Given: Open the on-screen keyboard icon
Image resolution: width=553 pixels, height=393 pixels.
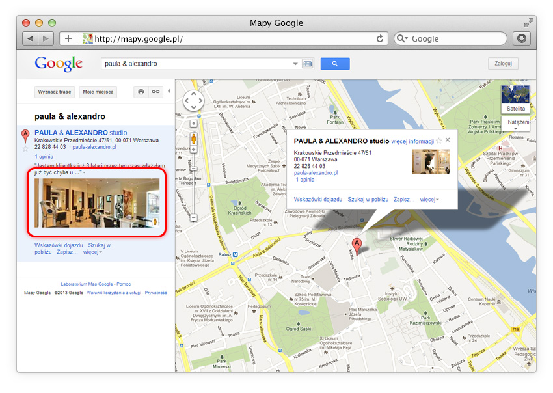Looking at the screenshot, I should click(x=308, y=64).
